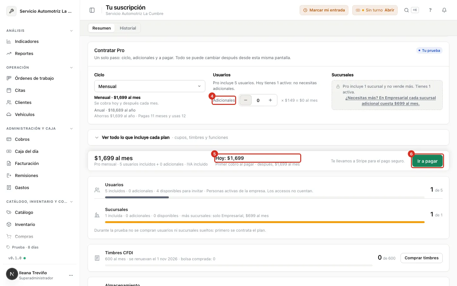Click the Usuarios usage progress bar

[265, 197]
